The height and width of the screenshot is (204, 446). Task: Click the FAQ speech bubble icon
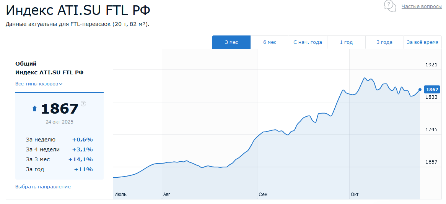pyautogui.click(x=390, y=6)
